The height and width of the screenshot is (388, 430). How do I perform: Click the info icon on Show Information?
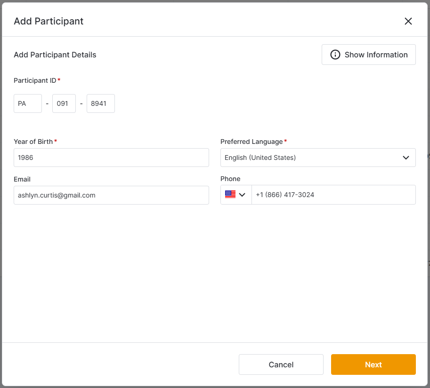tap(335, 55)
